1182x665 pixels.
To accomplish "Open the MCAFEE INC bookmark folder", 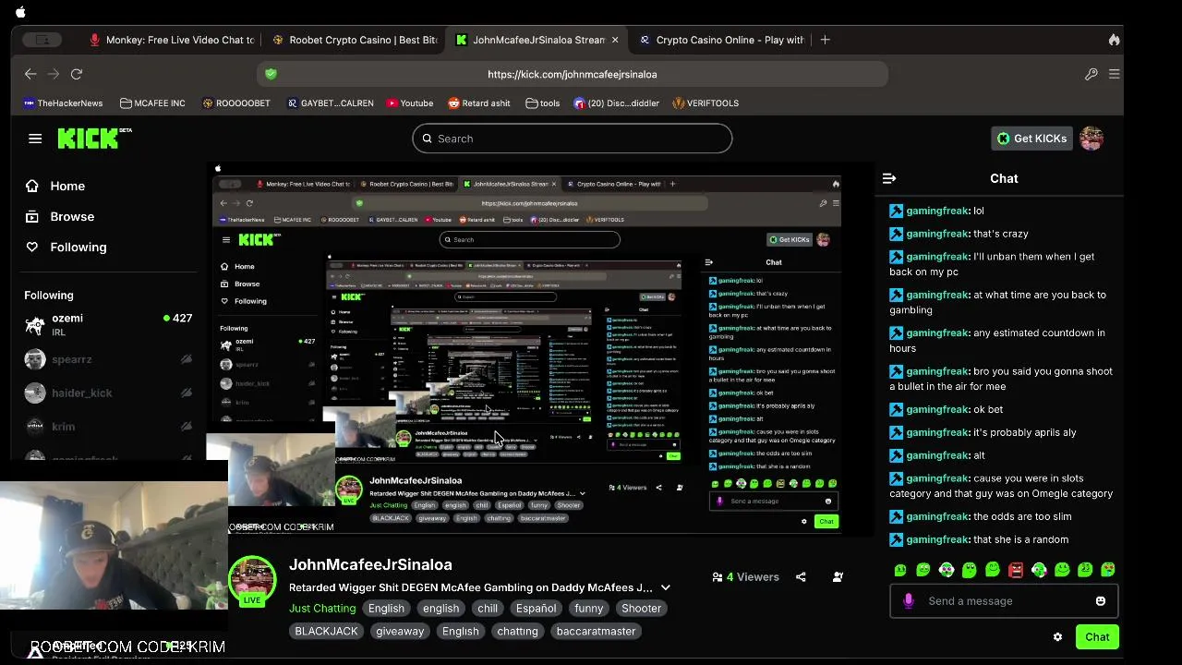I will click(x=152, y=103).
